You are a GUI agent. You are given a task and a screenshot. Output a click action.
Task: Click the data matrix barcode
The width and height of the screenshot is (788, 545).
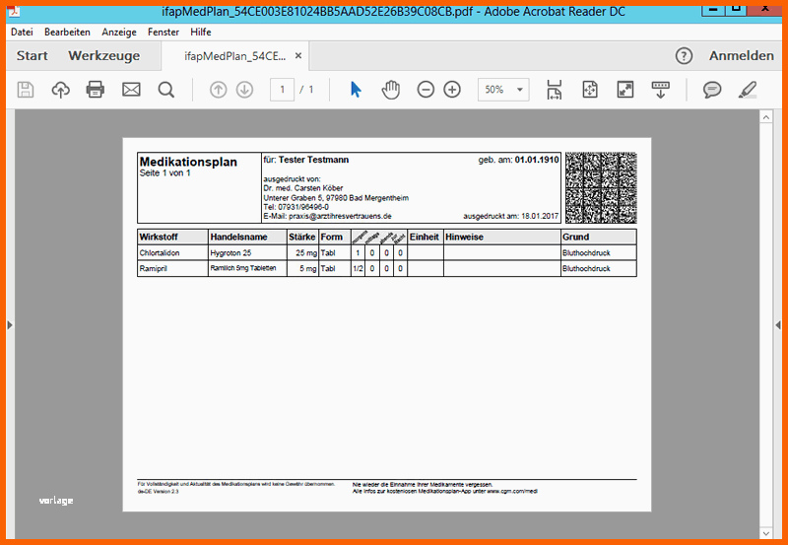[x=601, y=187]
